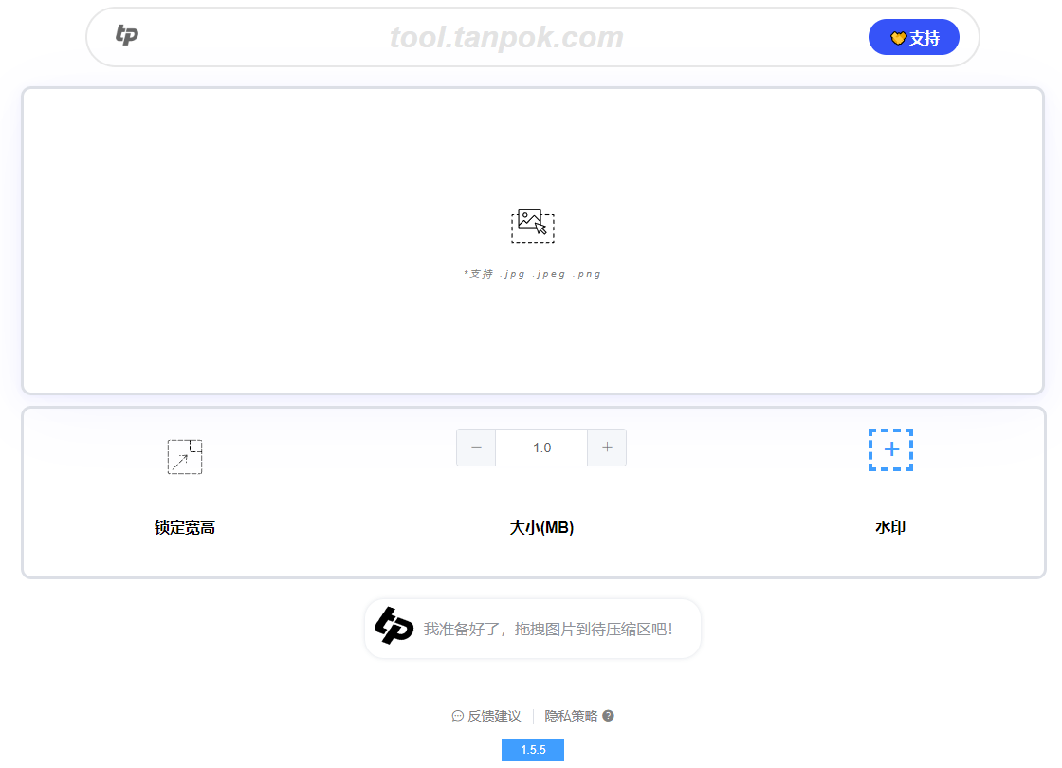Viewport: 1062px width, 768px height.
Task: Click the 锁定宽高 lock aspect ratio icon
Action: coord(185,456)
